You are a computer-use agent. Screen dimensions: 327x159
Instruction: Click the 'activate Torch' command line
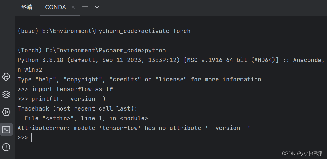pyautogui.click(x=104, y=31)
